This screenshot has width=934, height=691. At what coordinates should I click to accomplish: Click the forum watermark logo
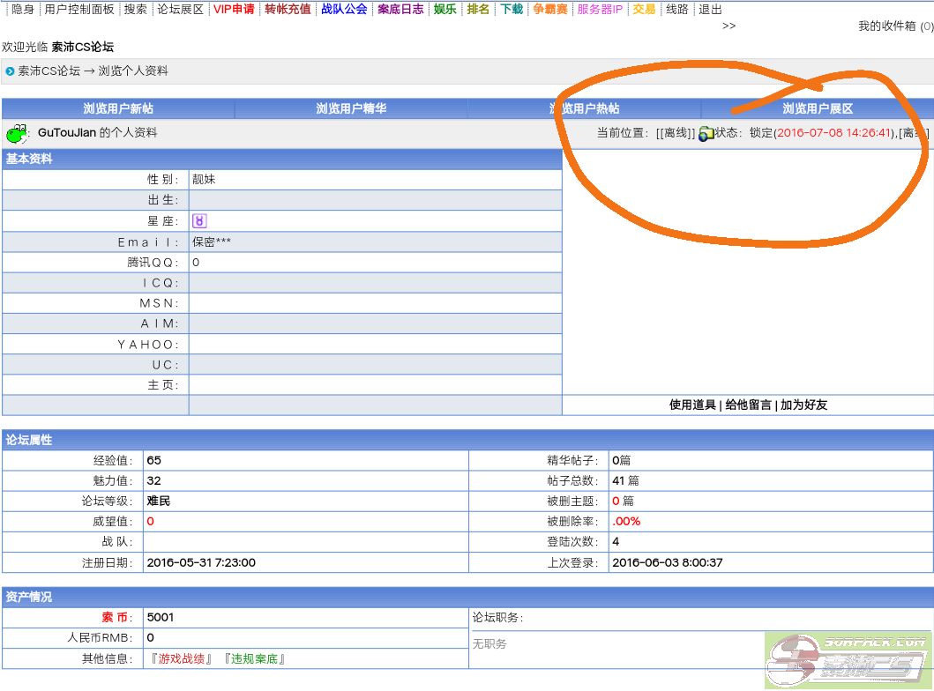[846, 661]
